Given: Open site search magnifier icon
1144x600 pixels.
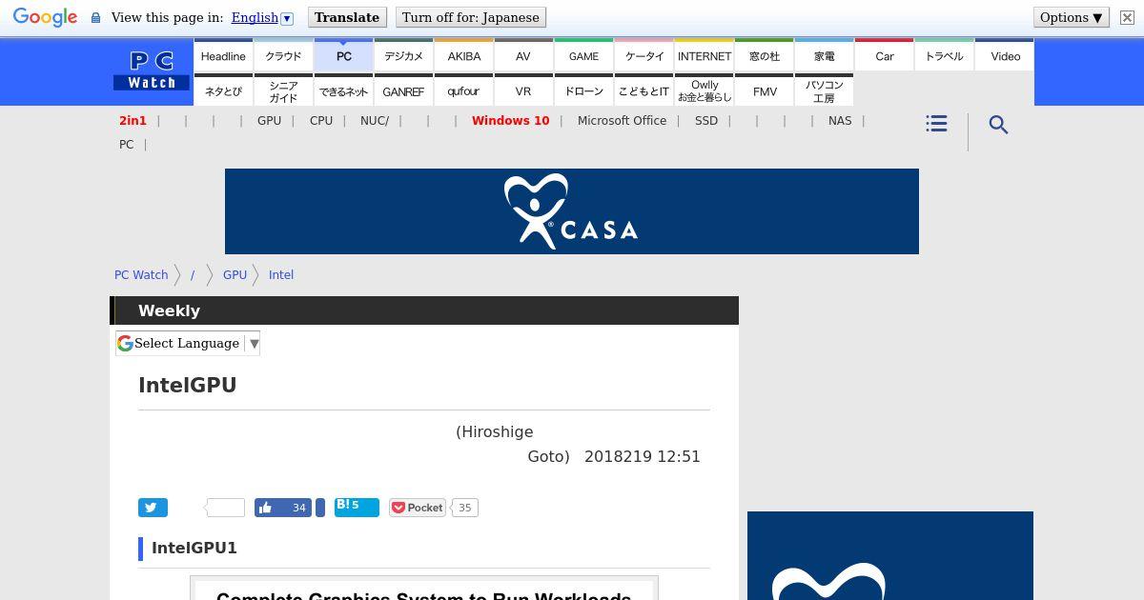Looking at the screenshot, I should coord(998,125).
